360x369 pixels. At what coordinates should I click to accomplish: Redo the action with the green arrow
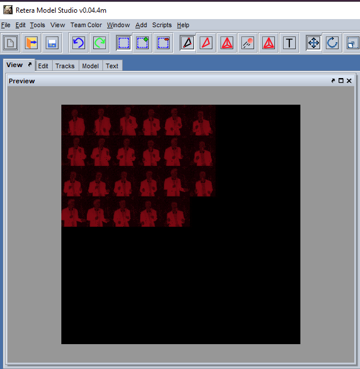[x=100, y=43]
